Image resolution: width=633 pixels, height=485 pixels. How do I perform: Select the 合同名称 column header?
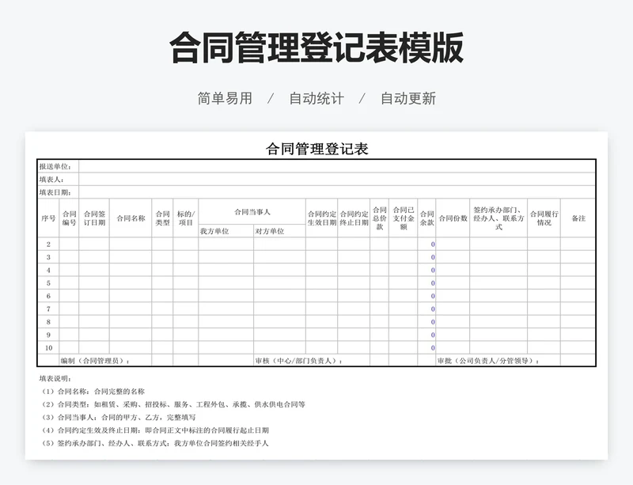point(131,218)
